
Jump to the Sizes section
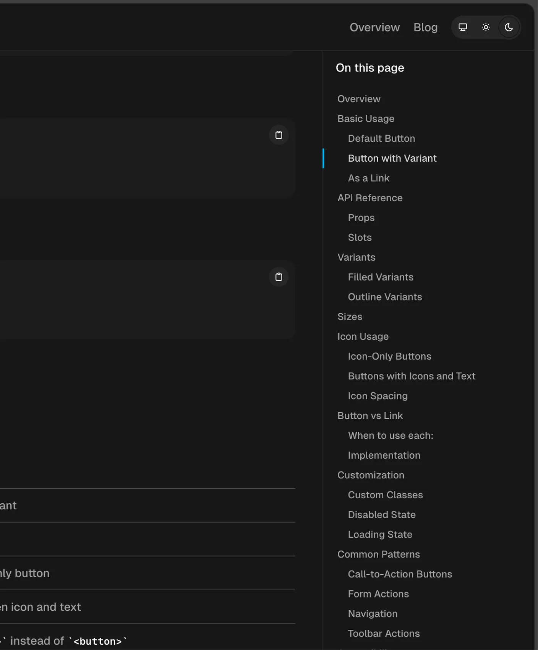tap(350, 317)
